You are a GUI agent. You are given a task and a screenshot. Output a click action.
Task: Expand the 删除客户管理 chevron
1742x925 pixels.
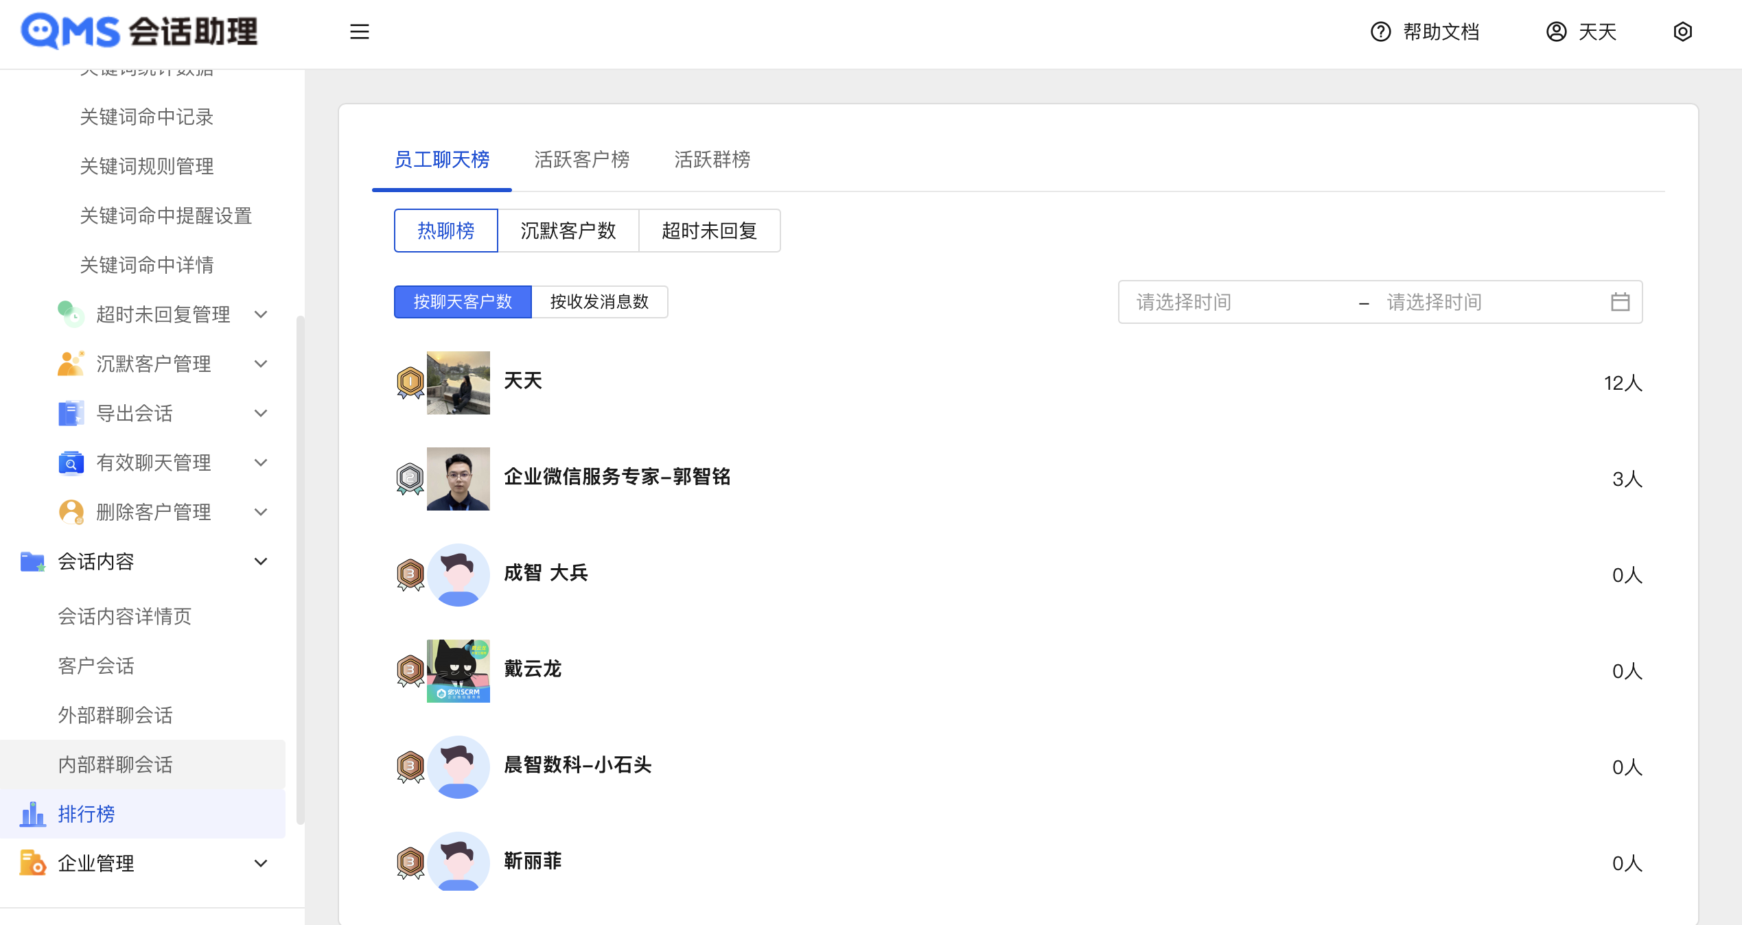pos(261,512)
